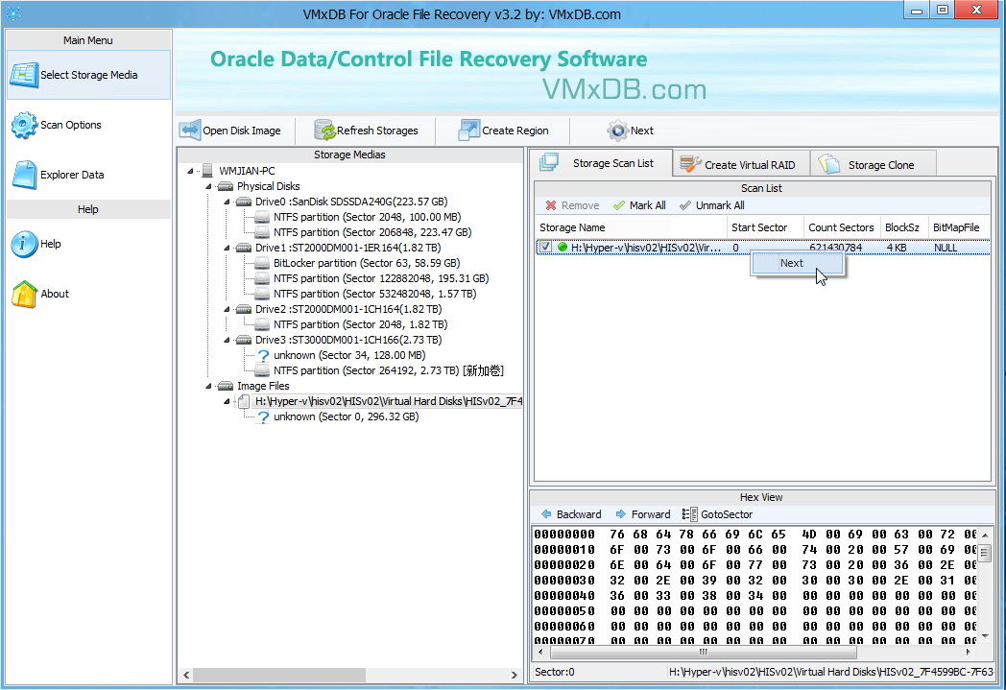Click the Count Sectors column header
This screenshot has width=1006, height=690.
842,227
